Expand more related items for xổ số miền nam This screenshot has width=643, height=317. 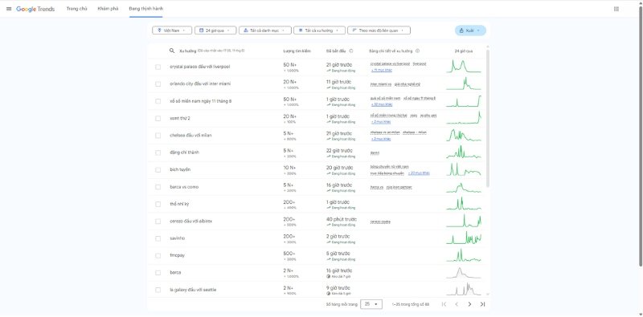coord(381,104)
